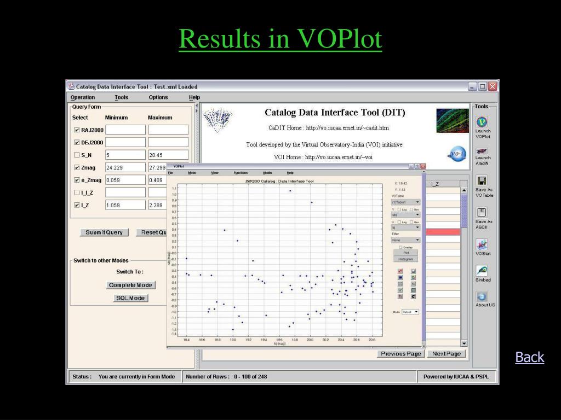Image resolution: width=561 pixels, height=420 pixels.
Task: Click the Reset Query button
Action: 151,232
